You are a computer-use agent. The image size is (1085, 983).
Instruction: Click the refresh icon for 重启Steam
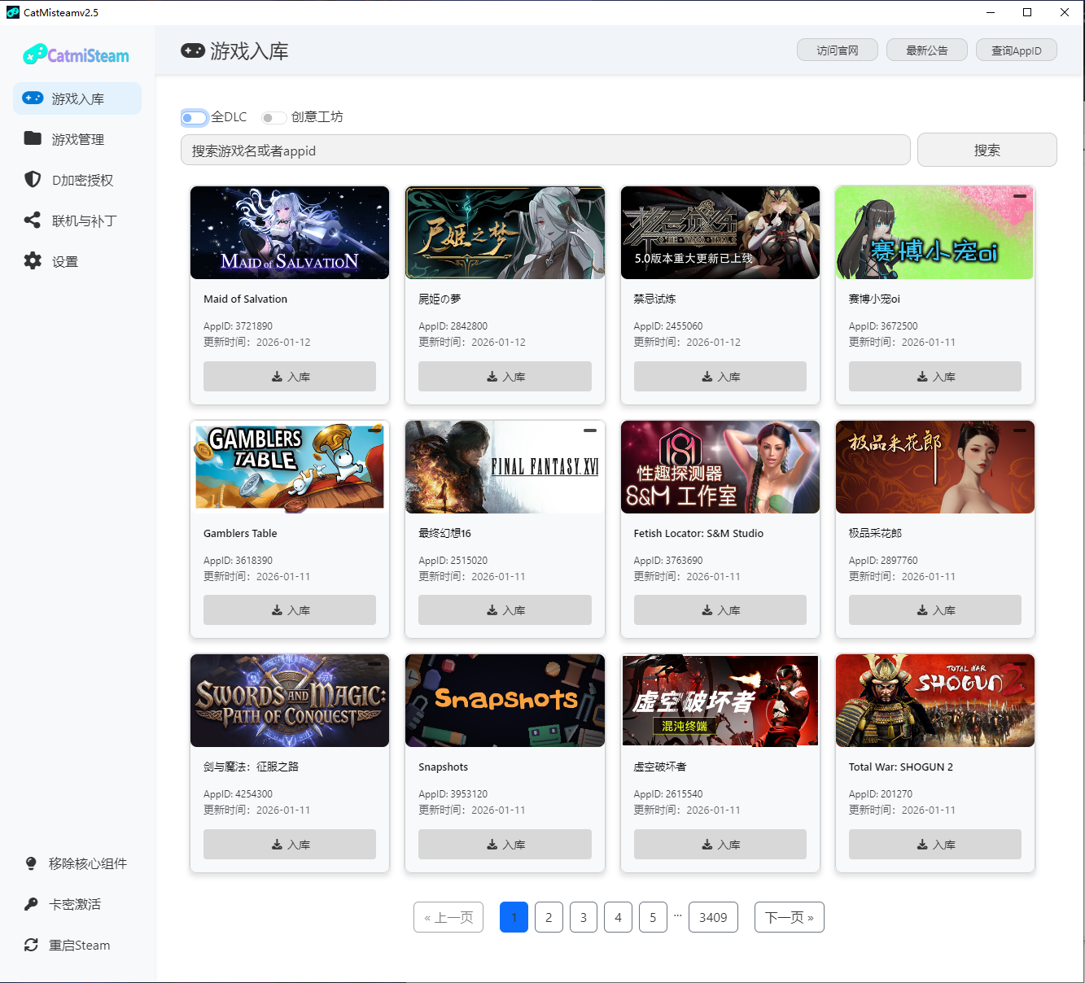(31, 945)
